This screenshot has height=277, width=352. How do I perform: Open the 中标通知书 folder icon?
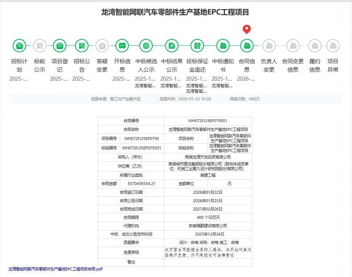click(223, 46)
